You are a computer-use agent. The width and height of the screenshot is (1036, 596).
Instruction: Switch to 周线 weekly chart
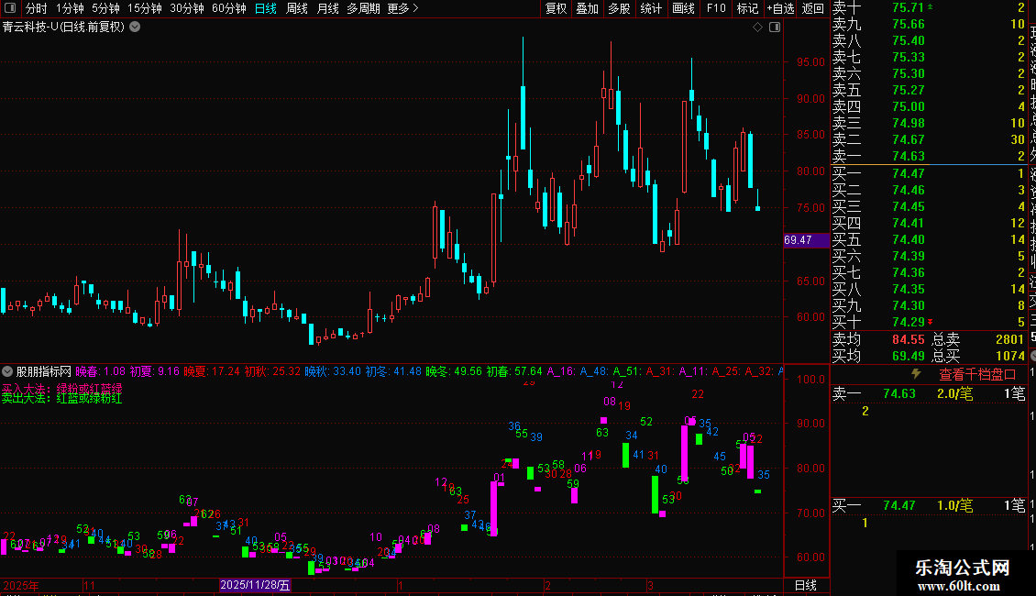coord(297,8)
